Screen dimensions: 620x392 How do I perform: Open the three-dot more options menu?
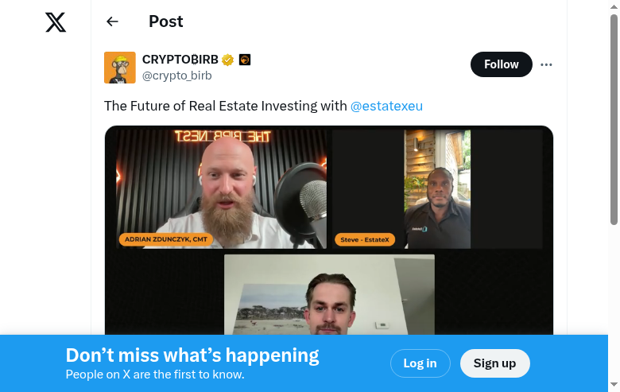point(546,64)
